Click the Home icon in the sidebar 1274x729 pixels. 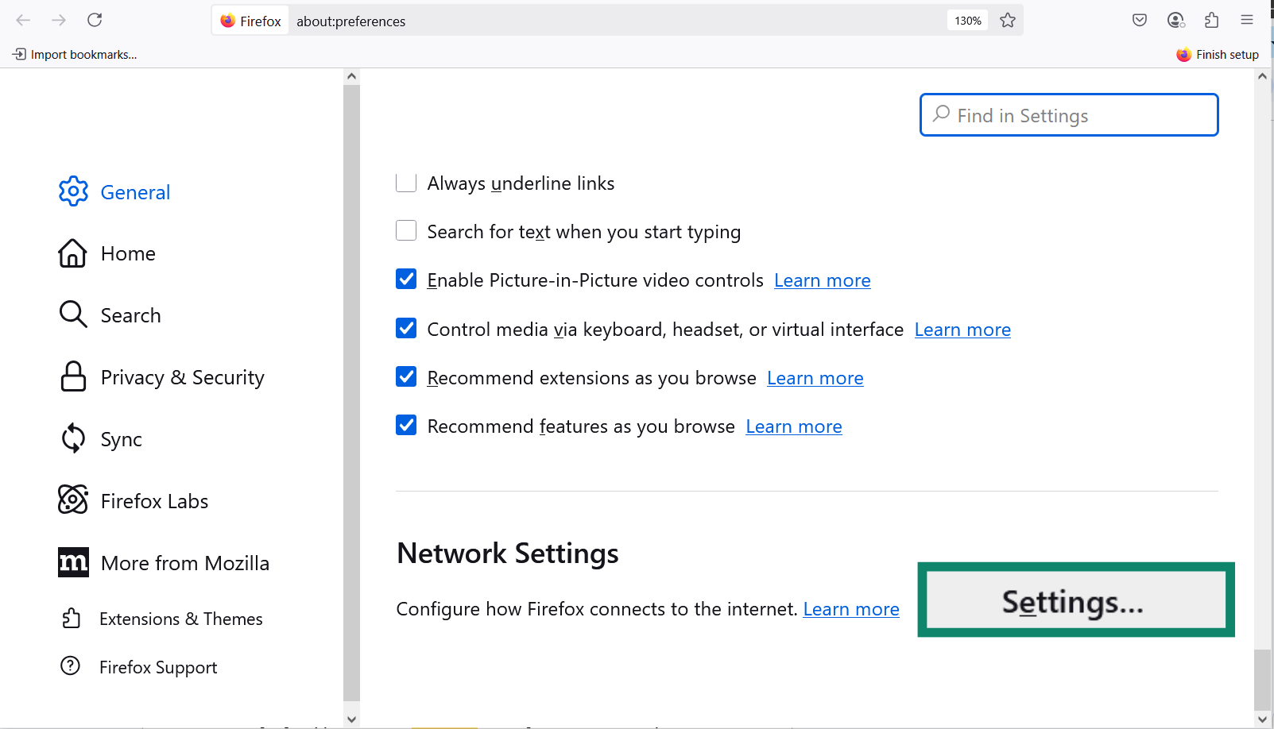(72, 253)
